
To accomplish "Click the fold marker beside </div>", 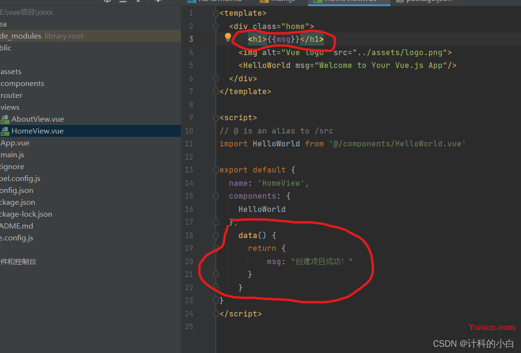I will [x=216, y=78].
